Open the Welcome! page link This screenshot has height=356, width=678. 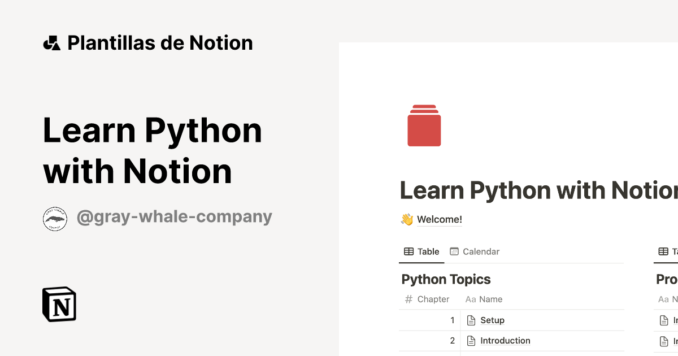pos(439,219)
